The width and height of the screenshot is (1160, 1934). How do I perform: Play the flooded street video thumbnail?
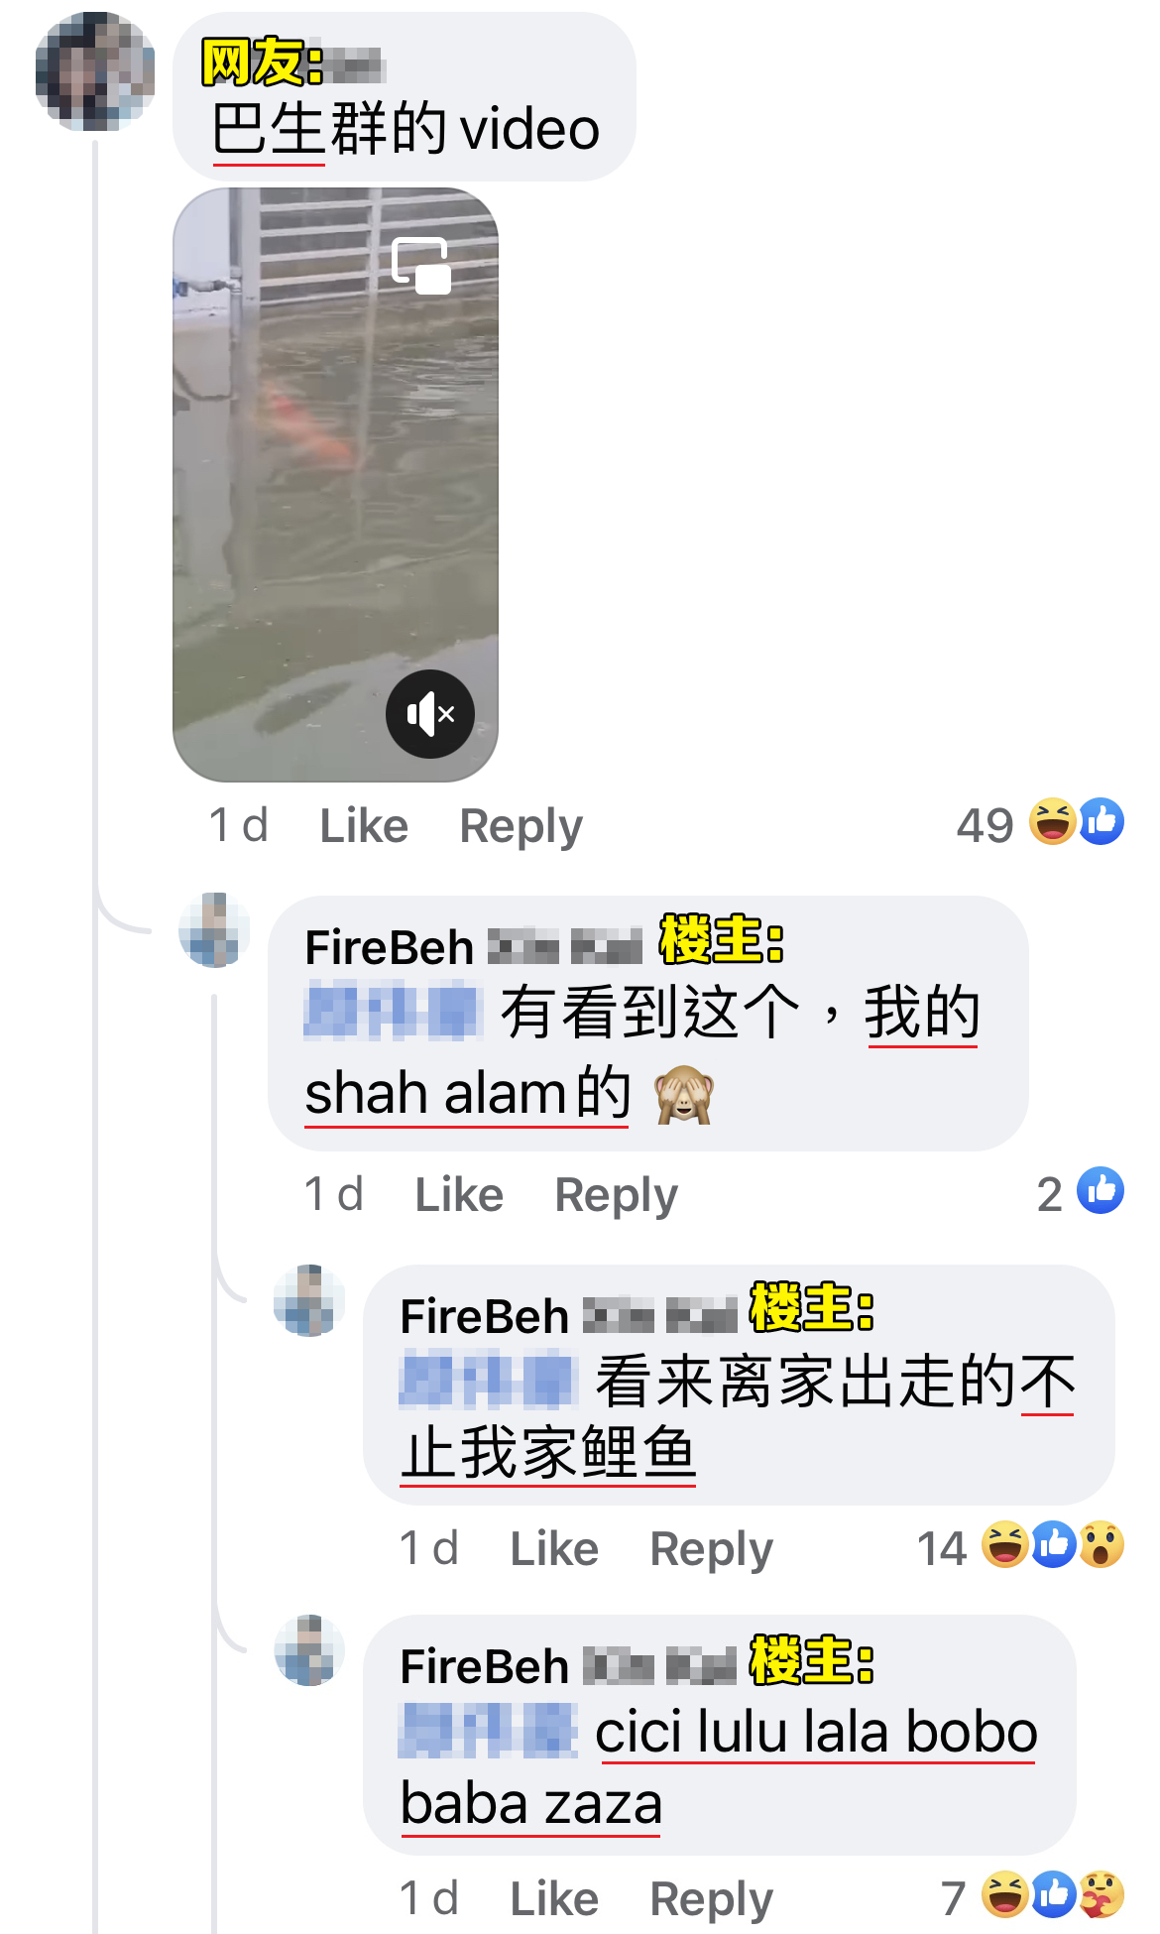pos(336,484)
